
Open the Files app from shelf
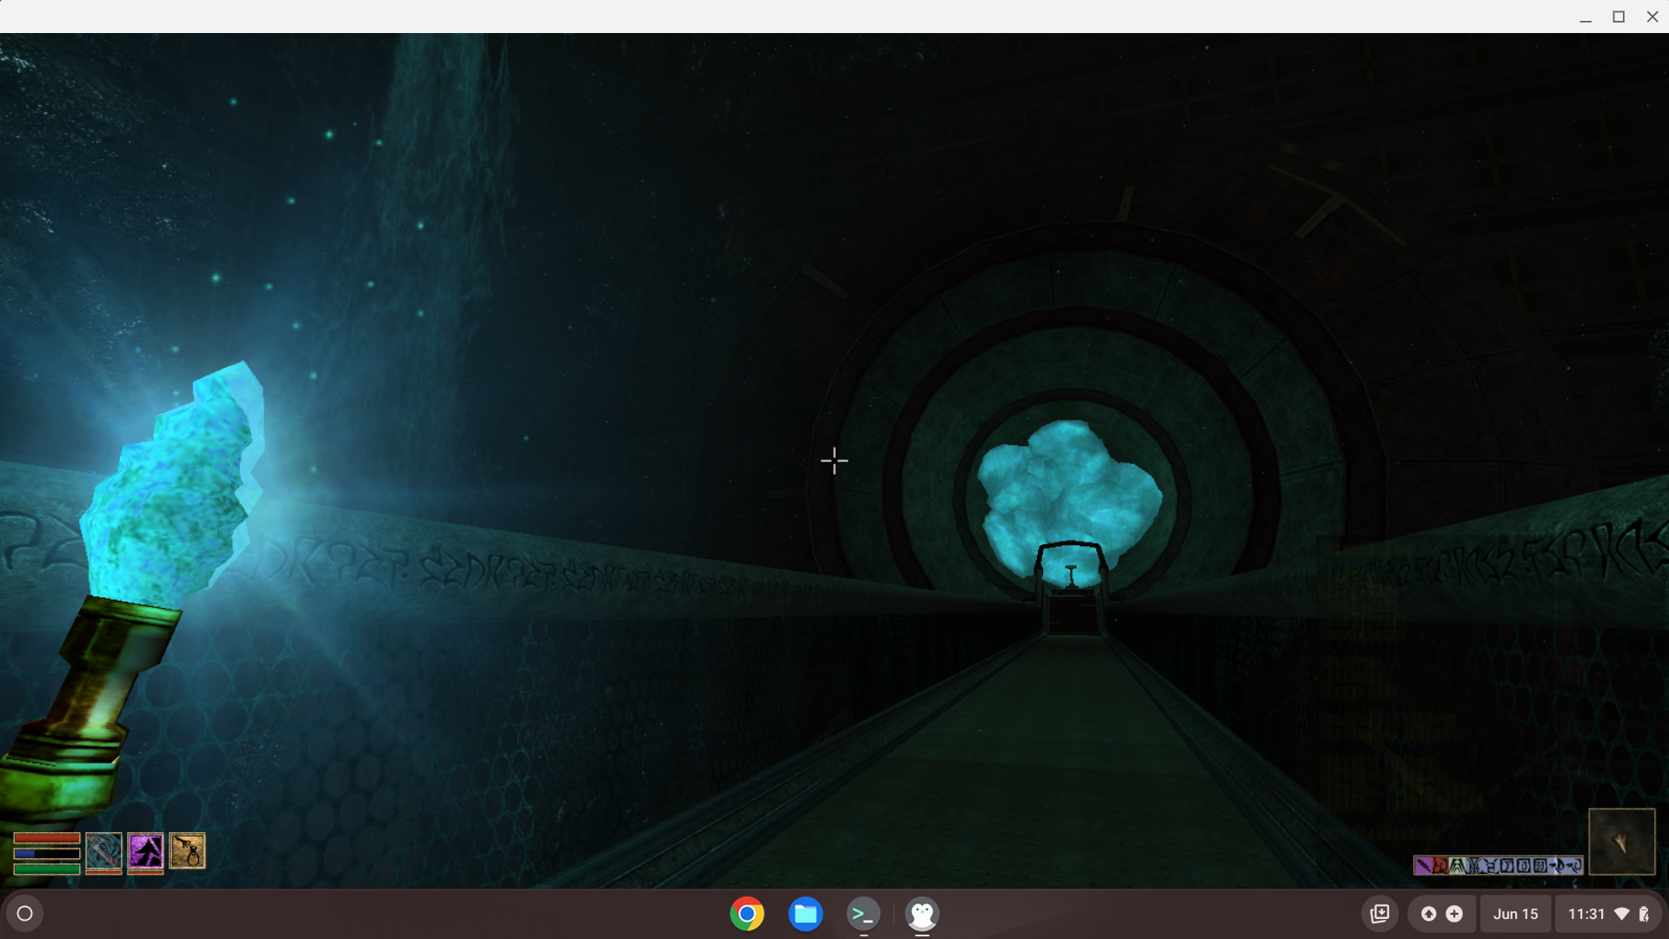[x=805, y=914]
